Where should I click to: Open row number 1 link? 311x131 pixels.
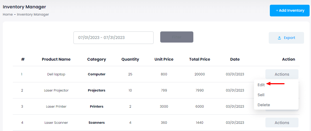[x=22, y=74]
